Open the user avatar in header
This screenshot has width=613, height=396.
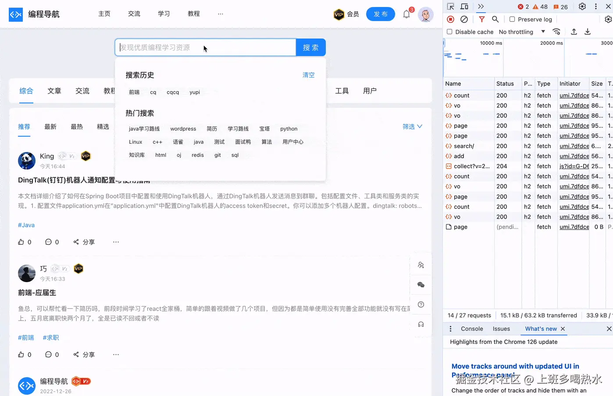coord(425,14)
